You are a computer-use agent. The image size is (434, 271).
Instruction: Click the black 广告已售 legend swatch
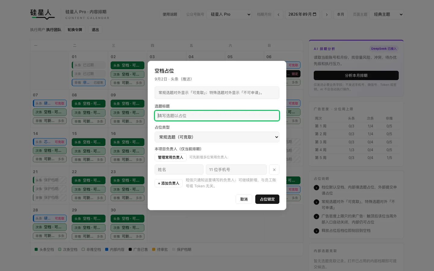tap(130, 249)
